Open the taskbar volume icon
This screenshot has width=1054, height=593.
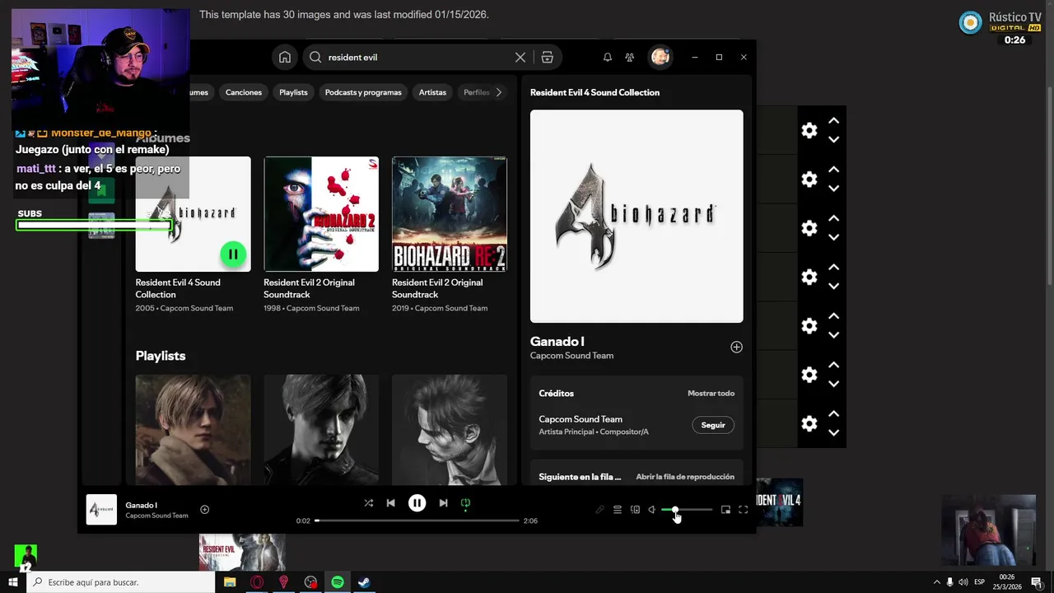[x=963, y=582]
